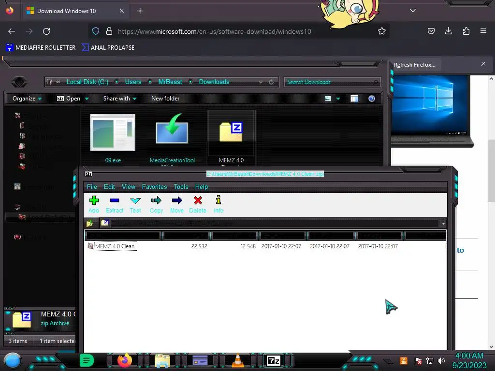Run the Test archive tool in 7-Zip

[x=135, y=204]
